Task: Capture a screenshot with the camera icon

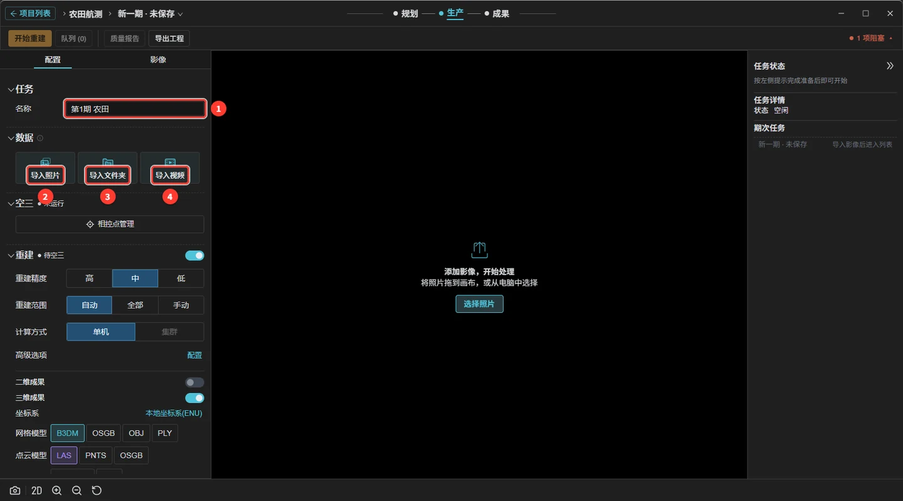Action: pos(15,490)
